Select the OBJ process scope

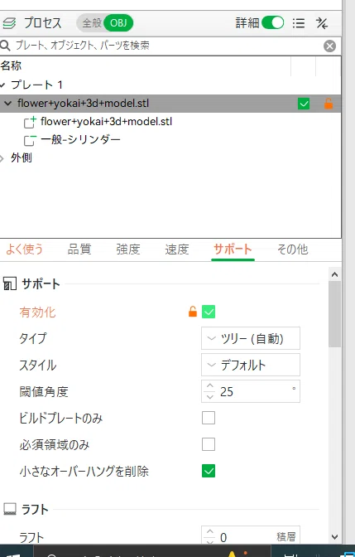(x=118, y=23)
